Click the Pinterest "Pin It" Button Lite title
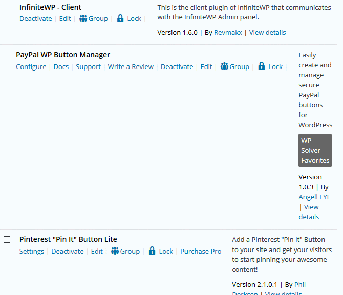343x295 pixels. tap(68, 239)
